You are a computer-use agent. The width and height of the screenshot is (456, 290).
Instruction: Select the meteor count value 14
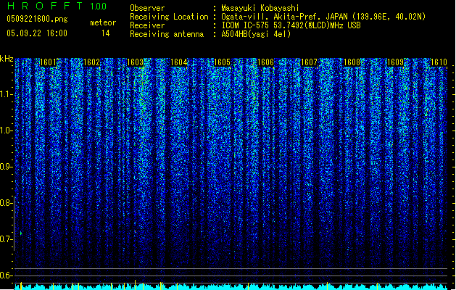tap(106, 33)
